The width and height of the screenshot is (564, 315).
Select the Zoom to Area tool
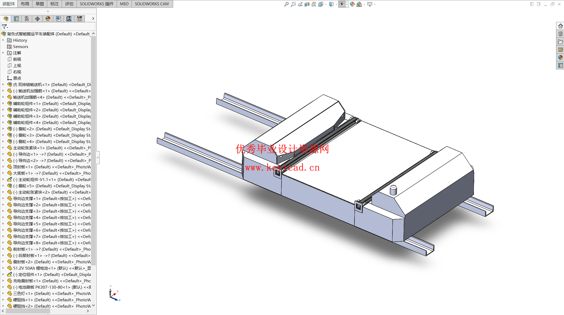coord(293,4)
